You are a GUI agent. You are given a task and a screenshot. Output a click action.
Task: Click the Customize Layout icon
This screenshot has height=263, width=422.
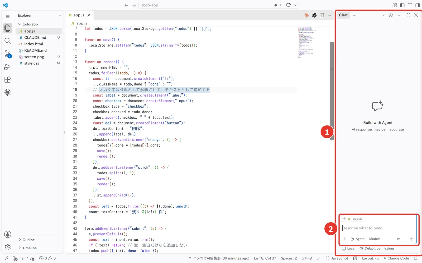[395, 5]
